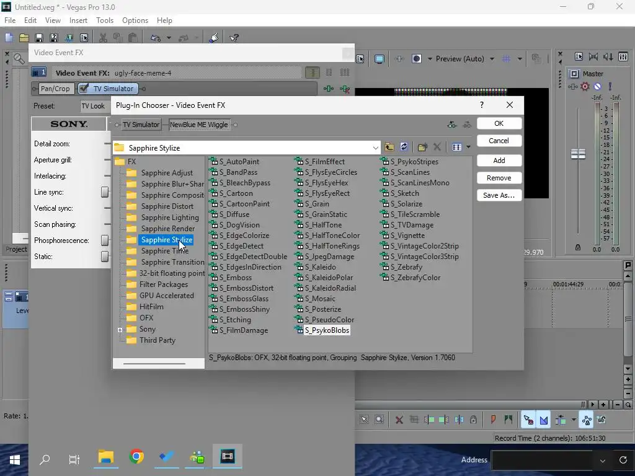Open the Options menu
The width and height of the screenshot is (635, 476).
click(135, 20)
